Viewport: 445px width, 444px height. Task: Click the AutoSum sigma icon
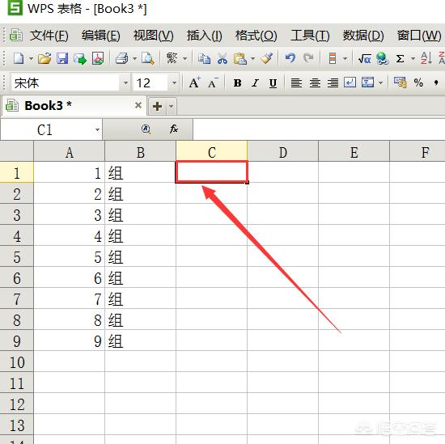[400, 59]
